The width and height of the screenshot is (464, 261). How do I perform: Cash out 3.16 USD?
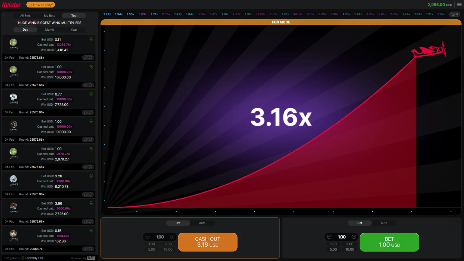208,242
